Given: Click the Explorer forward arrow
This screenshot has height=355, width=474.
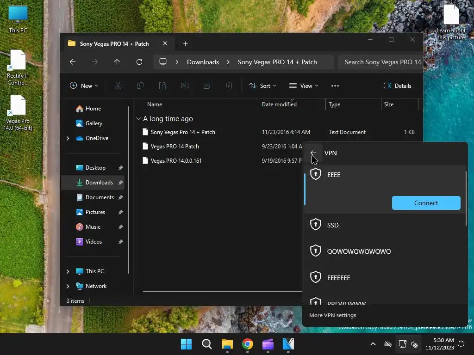Looking at the screenshot, I should tap(94, 62).
